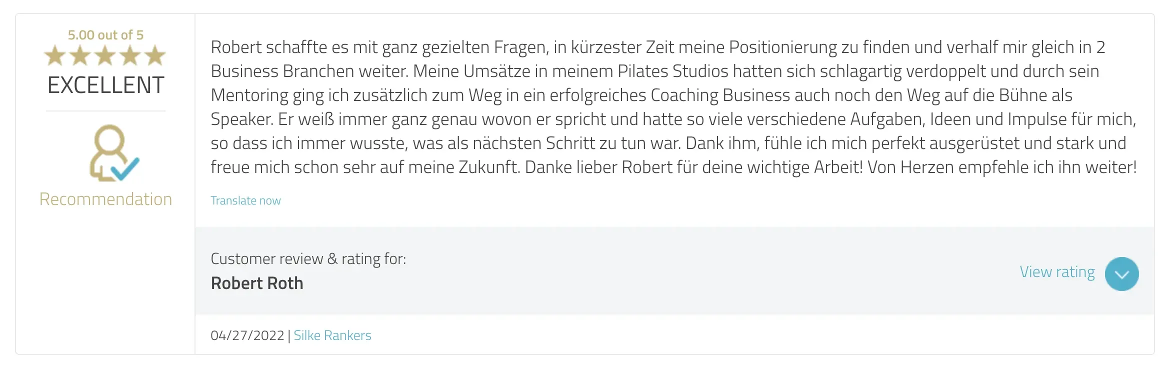The width and height of the screenshot is (1165, 366).
Task: Open reviewer Silke Rankers' profile link
Action: pyautogui.click(x=332, y=335)
